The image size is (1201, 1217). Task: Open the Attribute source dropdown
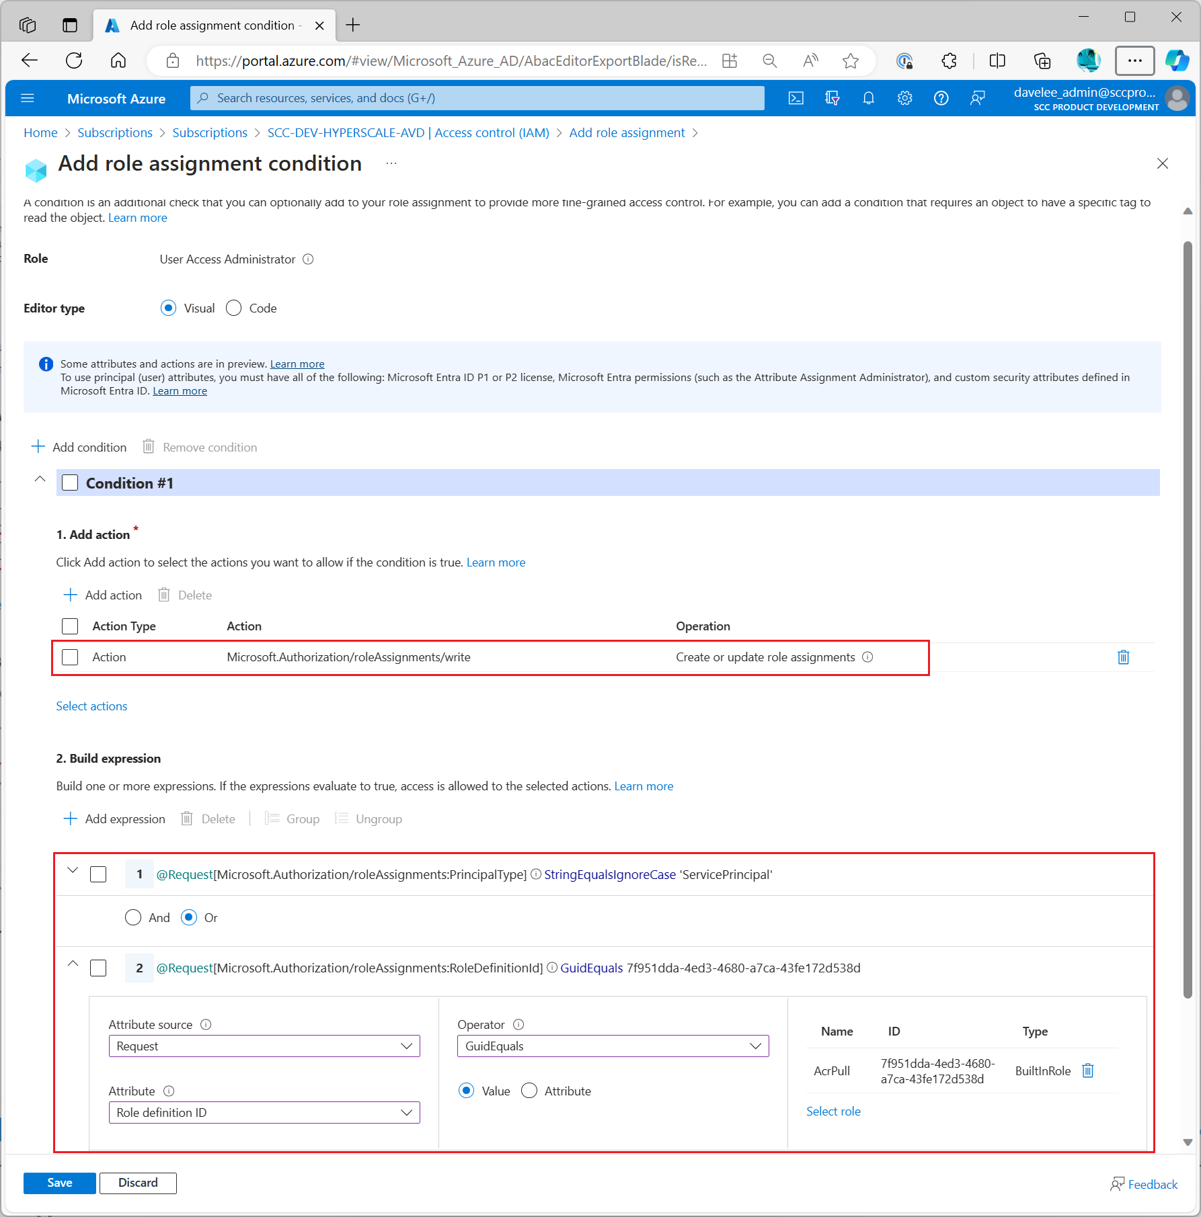(x=264, y=1046)
